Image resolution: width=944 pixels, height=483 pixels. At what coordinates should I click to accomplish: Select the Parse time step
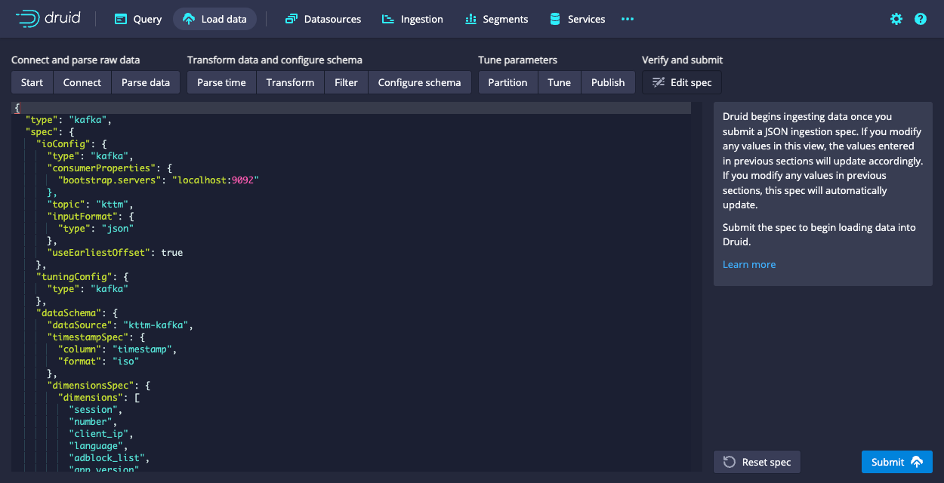coord(221,82)
